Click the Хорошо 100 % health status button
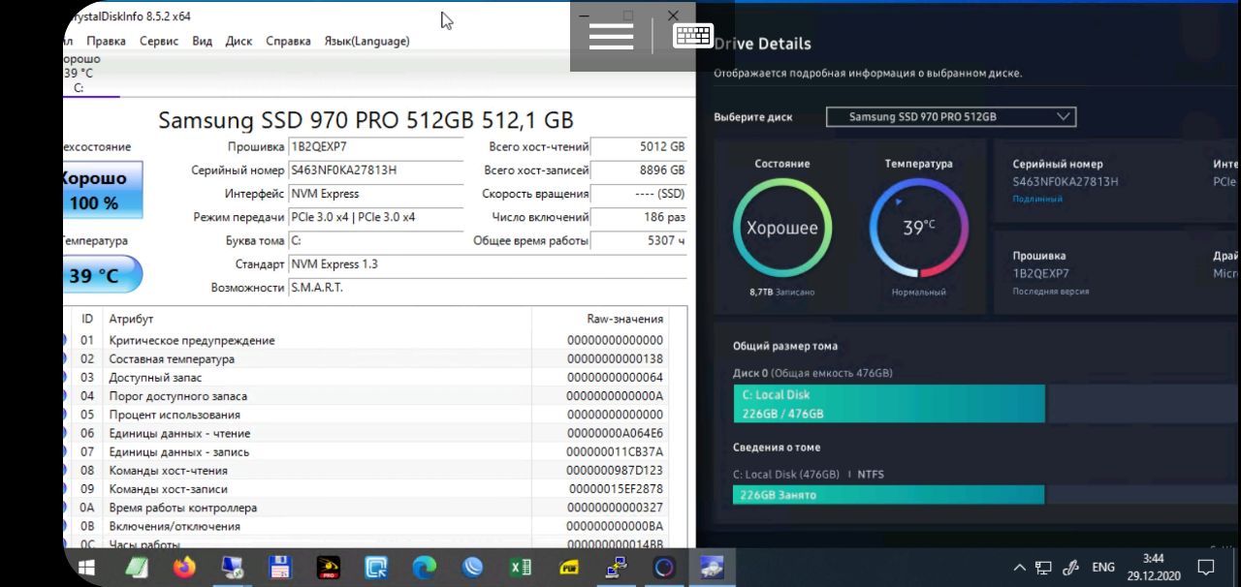This screenshot has width=1241, height=587. 103,190
